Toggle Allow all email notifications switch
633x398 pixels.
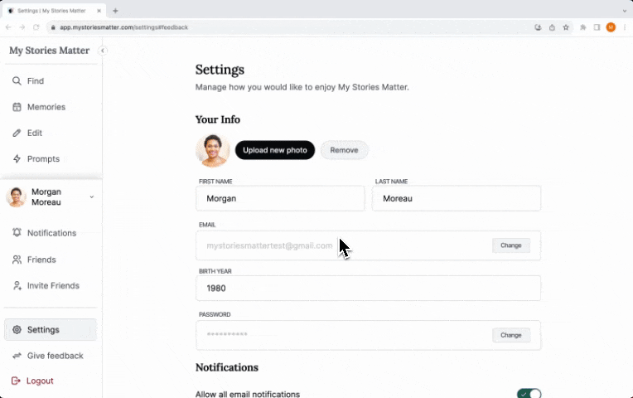point(529,394)
